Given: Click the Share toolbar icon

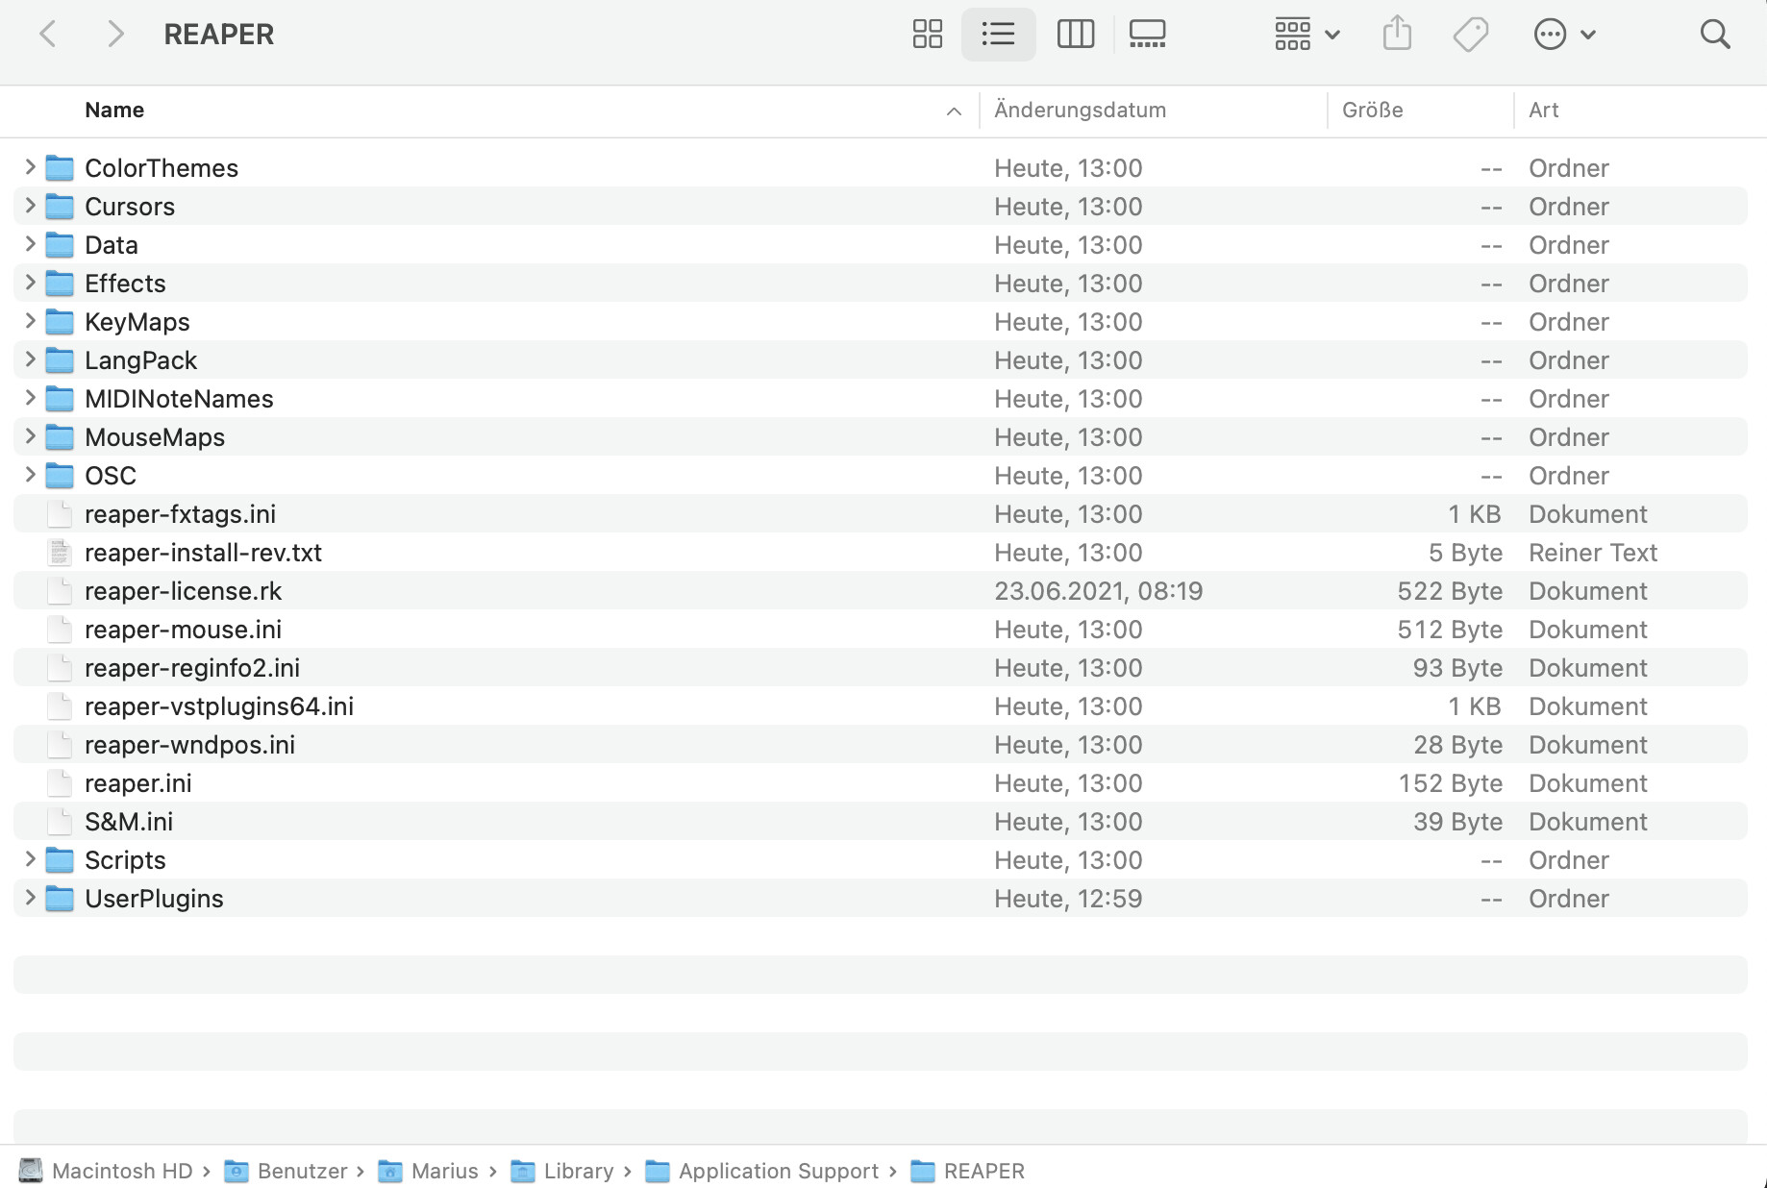Looking at the screenshot, I should tap(1397, 34).
